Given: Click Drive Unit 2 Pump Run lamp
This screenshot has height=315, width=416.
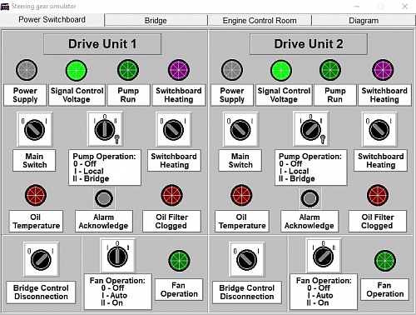Looking at the screenshot, I should pos(330,70).
